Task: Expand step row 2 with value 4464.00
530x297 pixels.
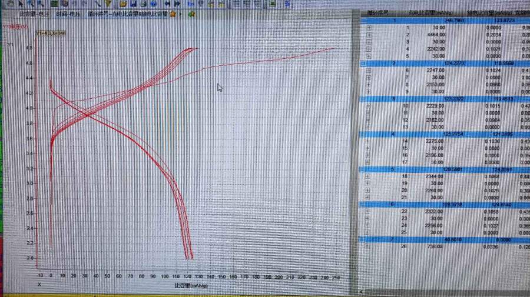Action: (369, 35)
